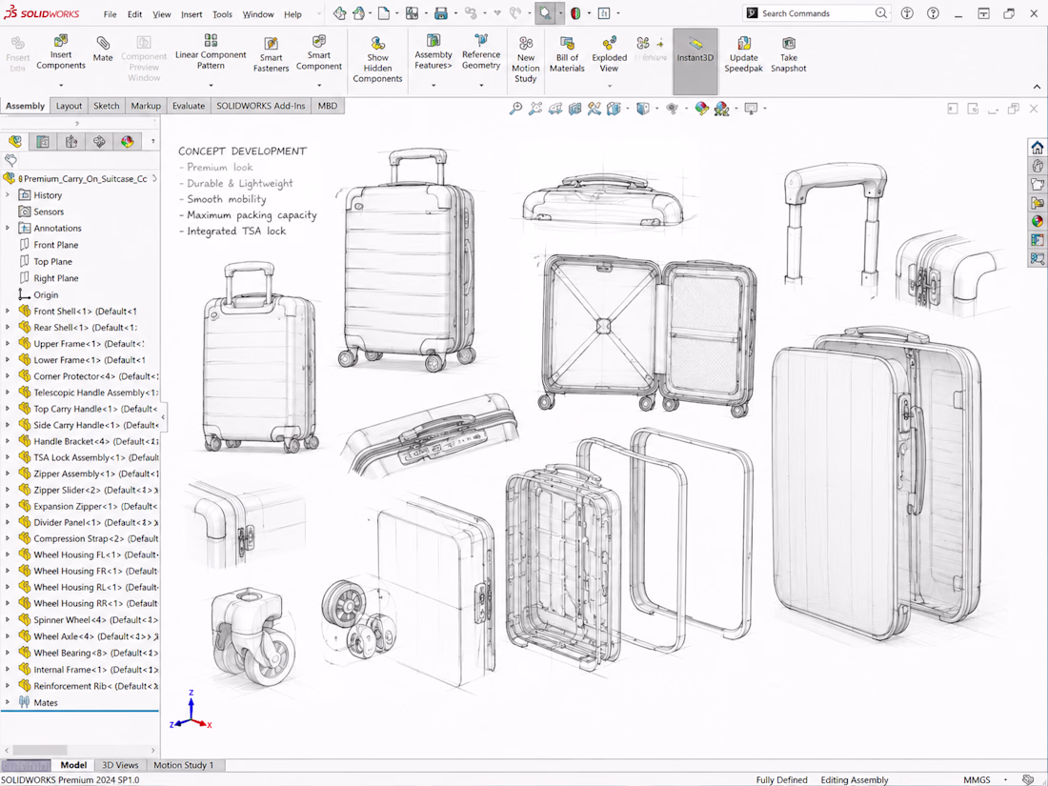The width and height of the screenshot is (1048, 786).
Task: Open the Linear Component Pattern dropdown arrow
Action: [211, 86]
